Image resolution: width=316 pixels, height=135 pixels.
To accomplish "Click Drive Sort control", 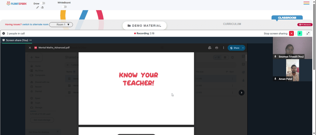I will coord(230,72).
